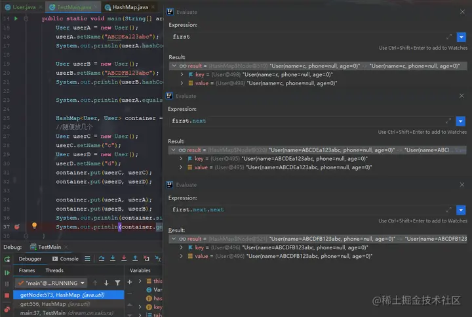472x317 pixels.
Task: Open the Console tab
Action: (66, 259)
